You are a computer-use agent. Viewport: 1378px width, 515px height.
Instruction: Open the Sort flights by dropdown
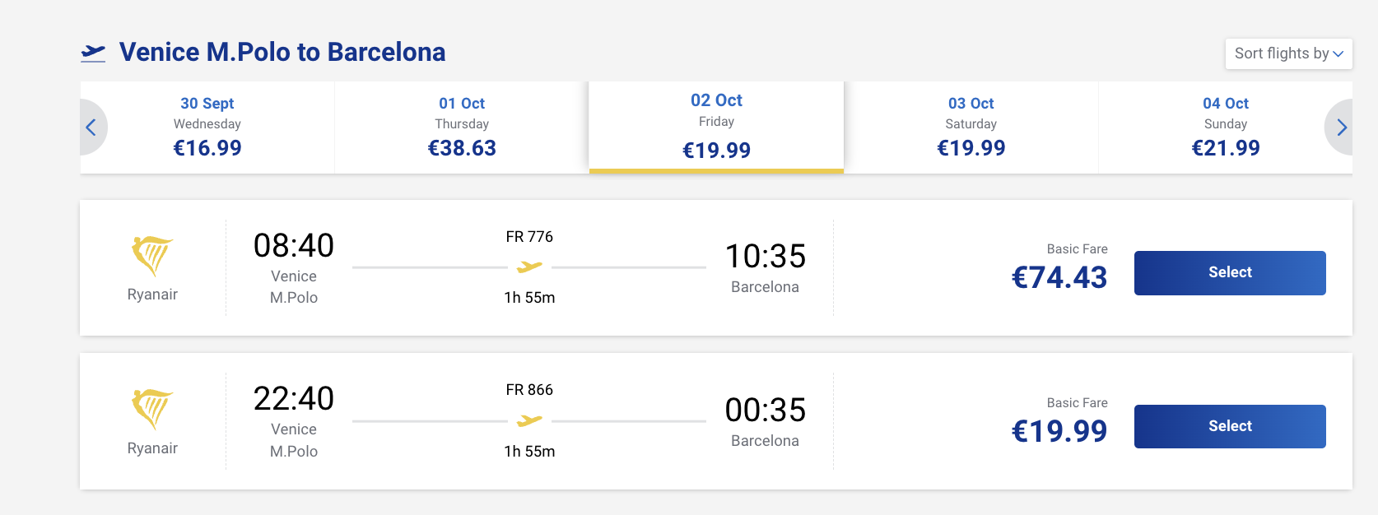tap(1288, 53)
